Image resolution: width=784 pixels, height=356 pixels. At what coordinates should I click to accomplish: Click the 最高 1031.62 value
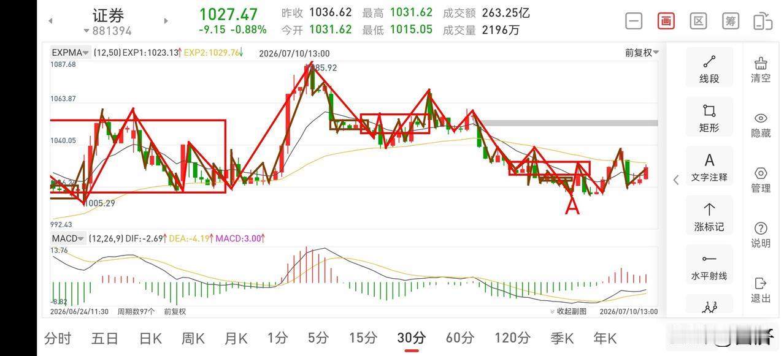click(x=398, y=12)
